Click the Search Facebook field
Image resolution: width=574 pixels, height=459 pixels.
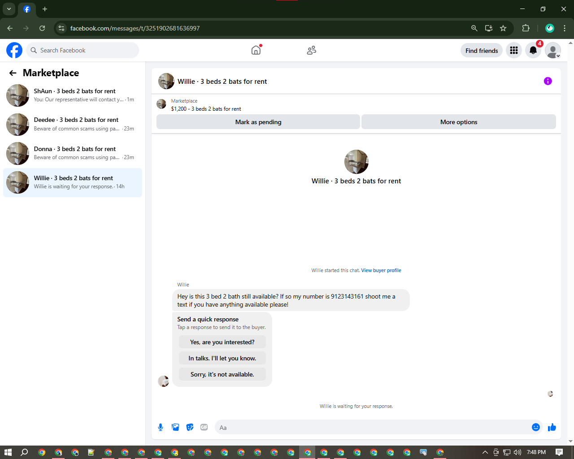[x=83, y=50]
